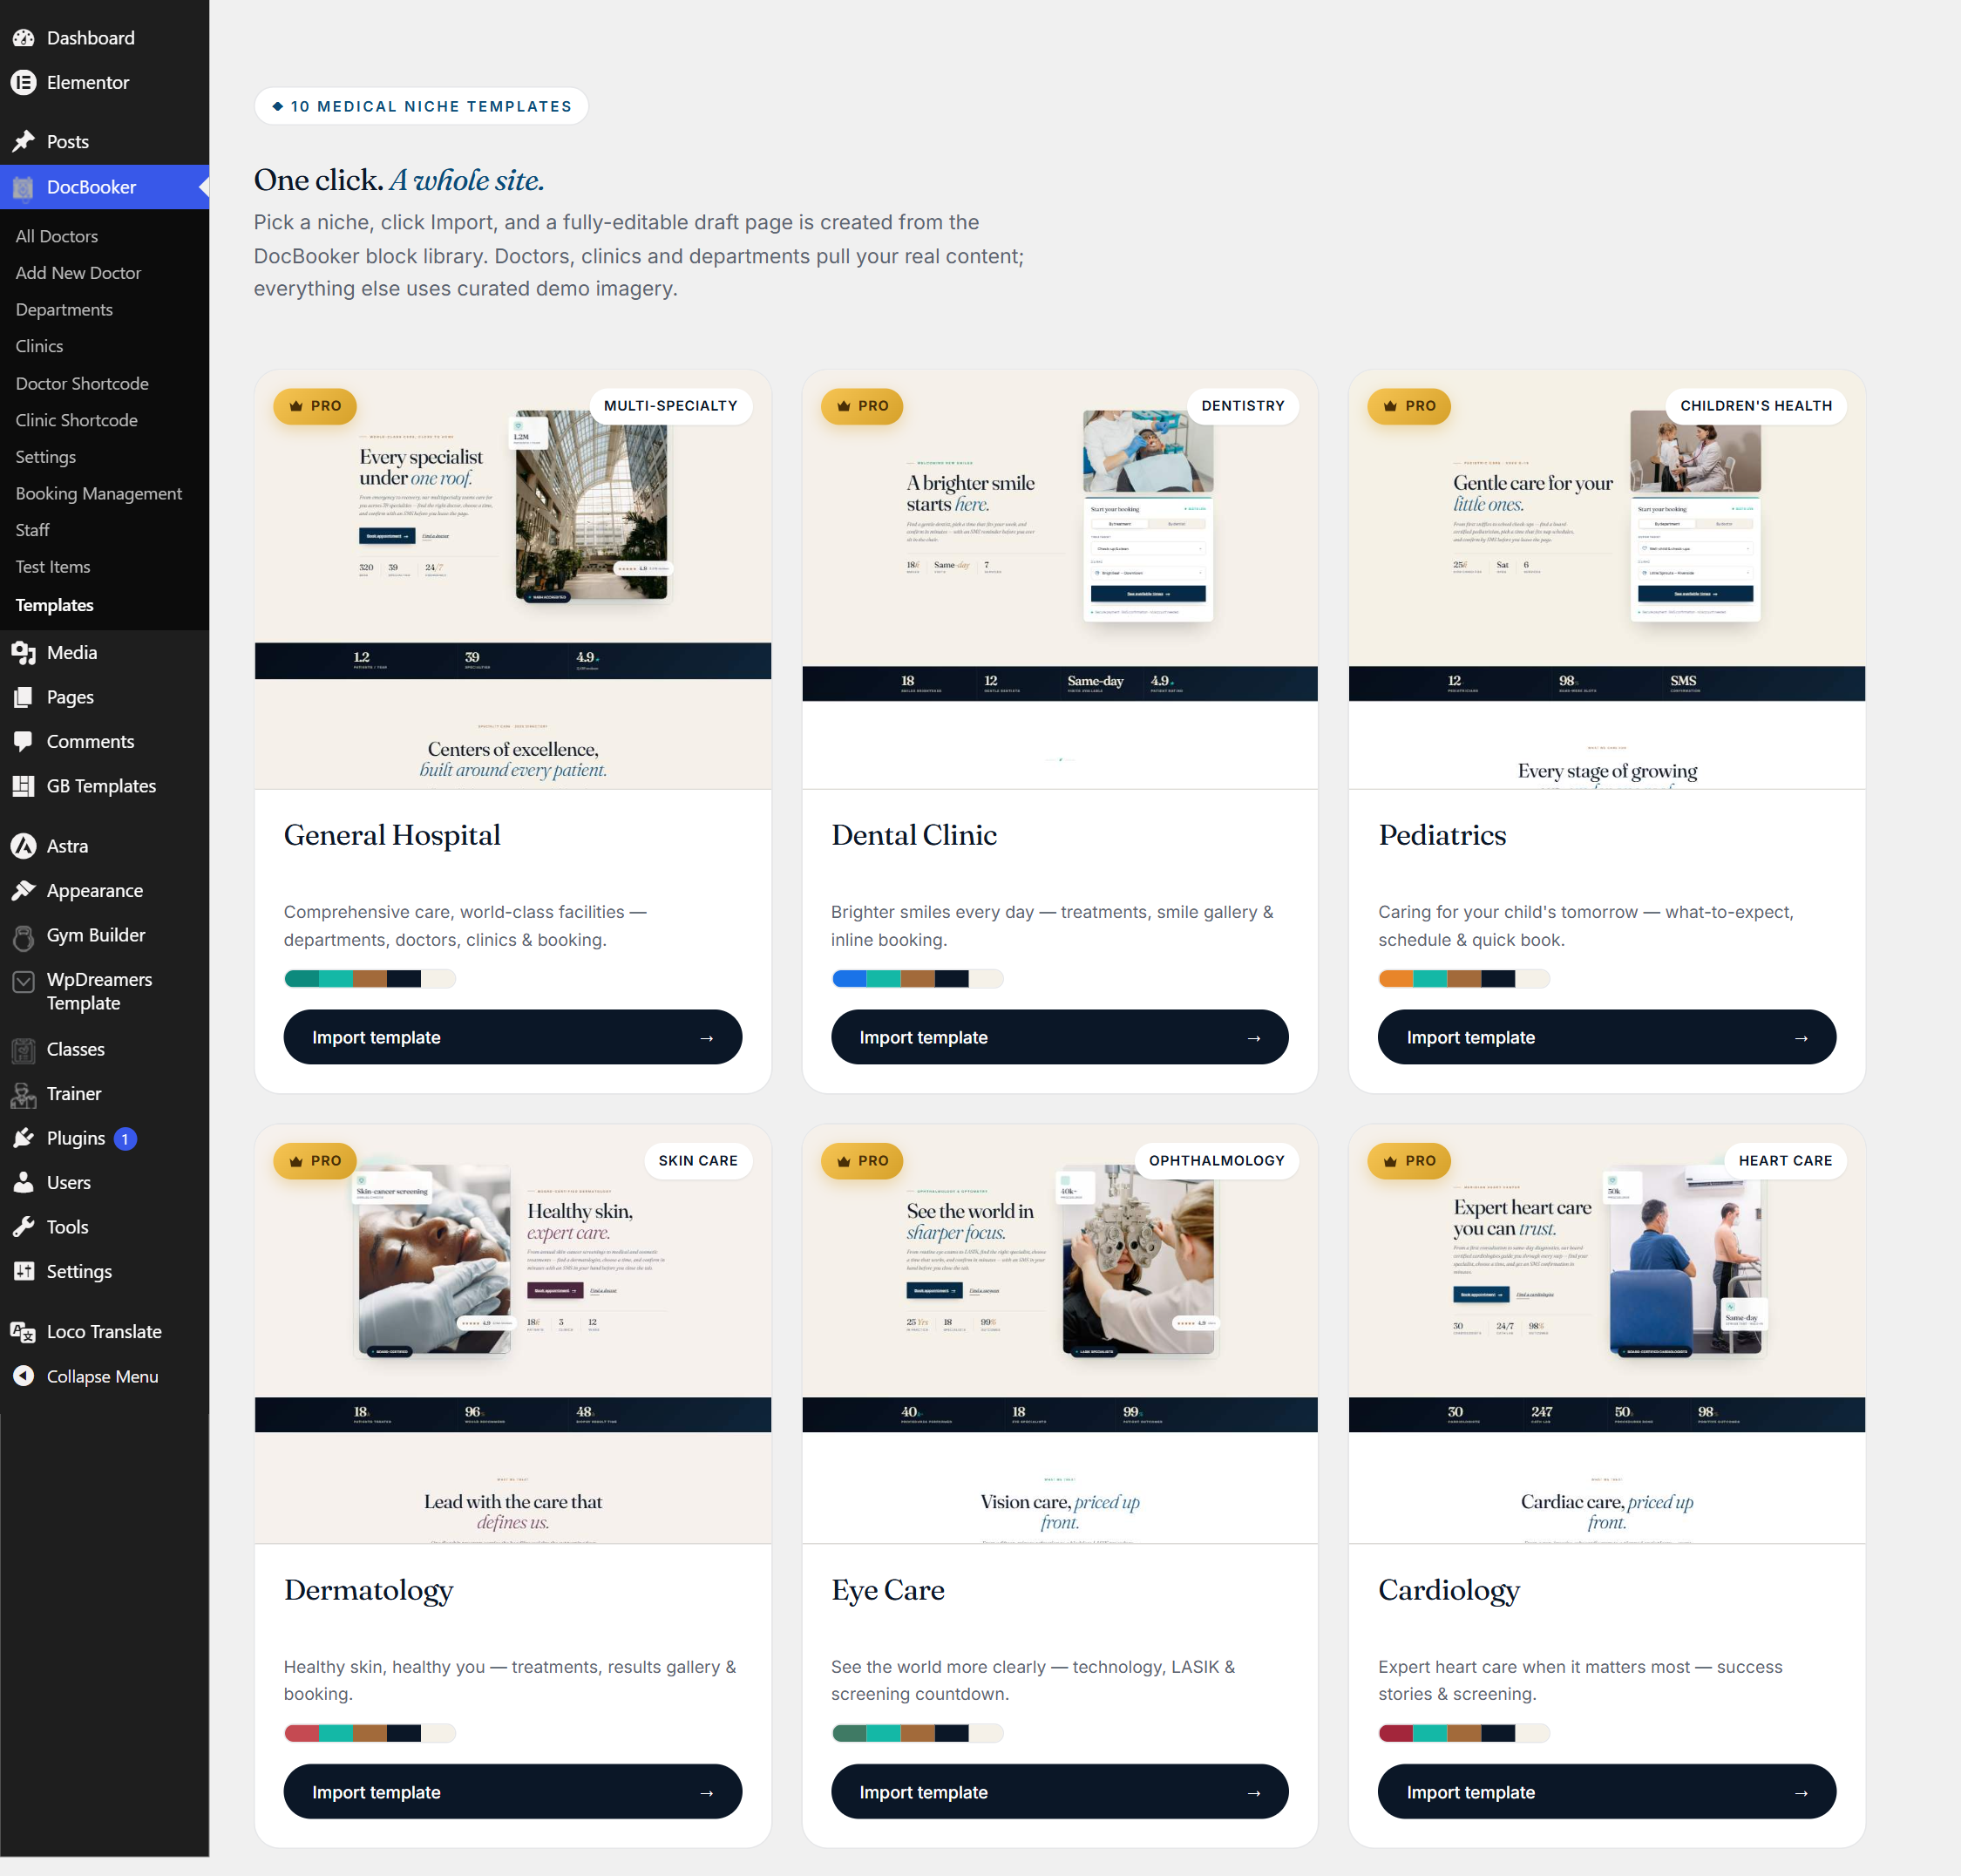Click the PRO crown badge on Cardiology
Viewport: 1961px width, 1876px height.
(1409, 1161)
